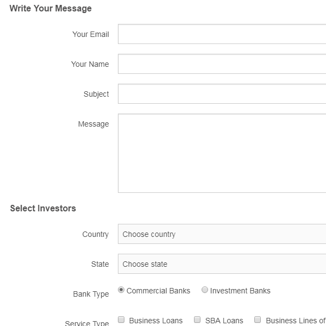The width and height of the screenshot is (326, 326).
Task: Click the "Write Your Message" heading
Action: tap(51, 9)
